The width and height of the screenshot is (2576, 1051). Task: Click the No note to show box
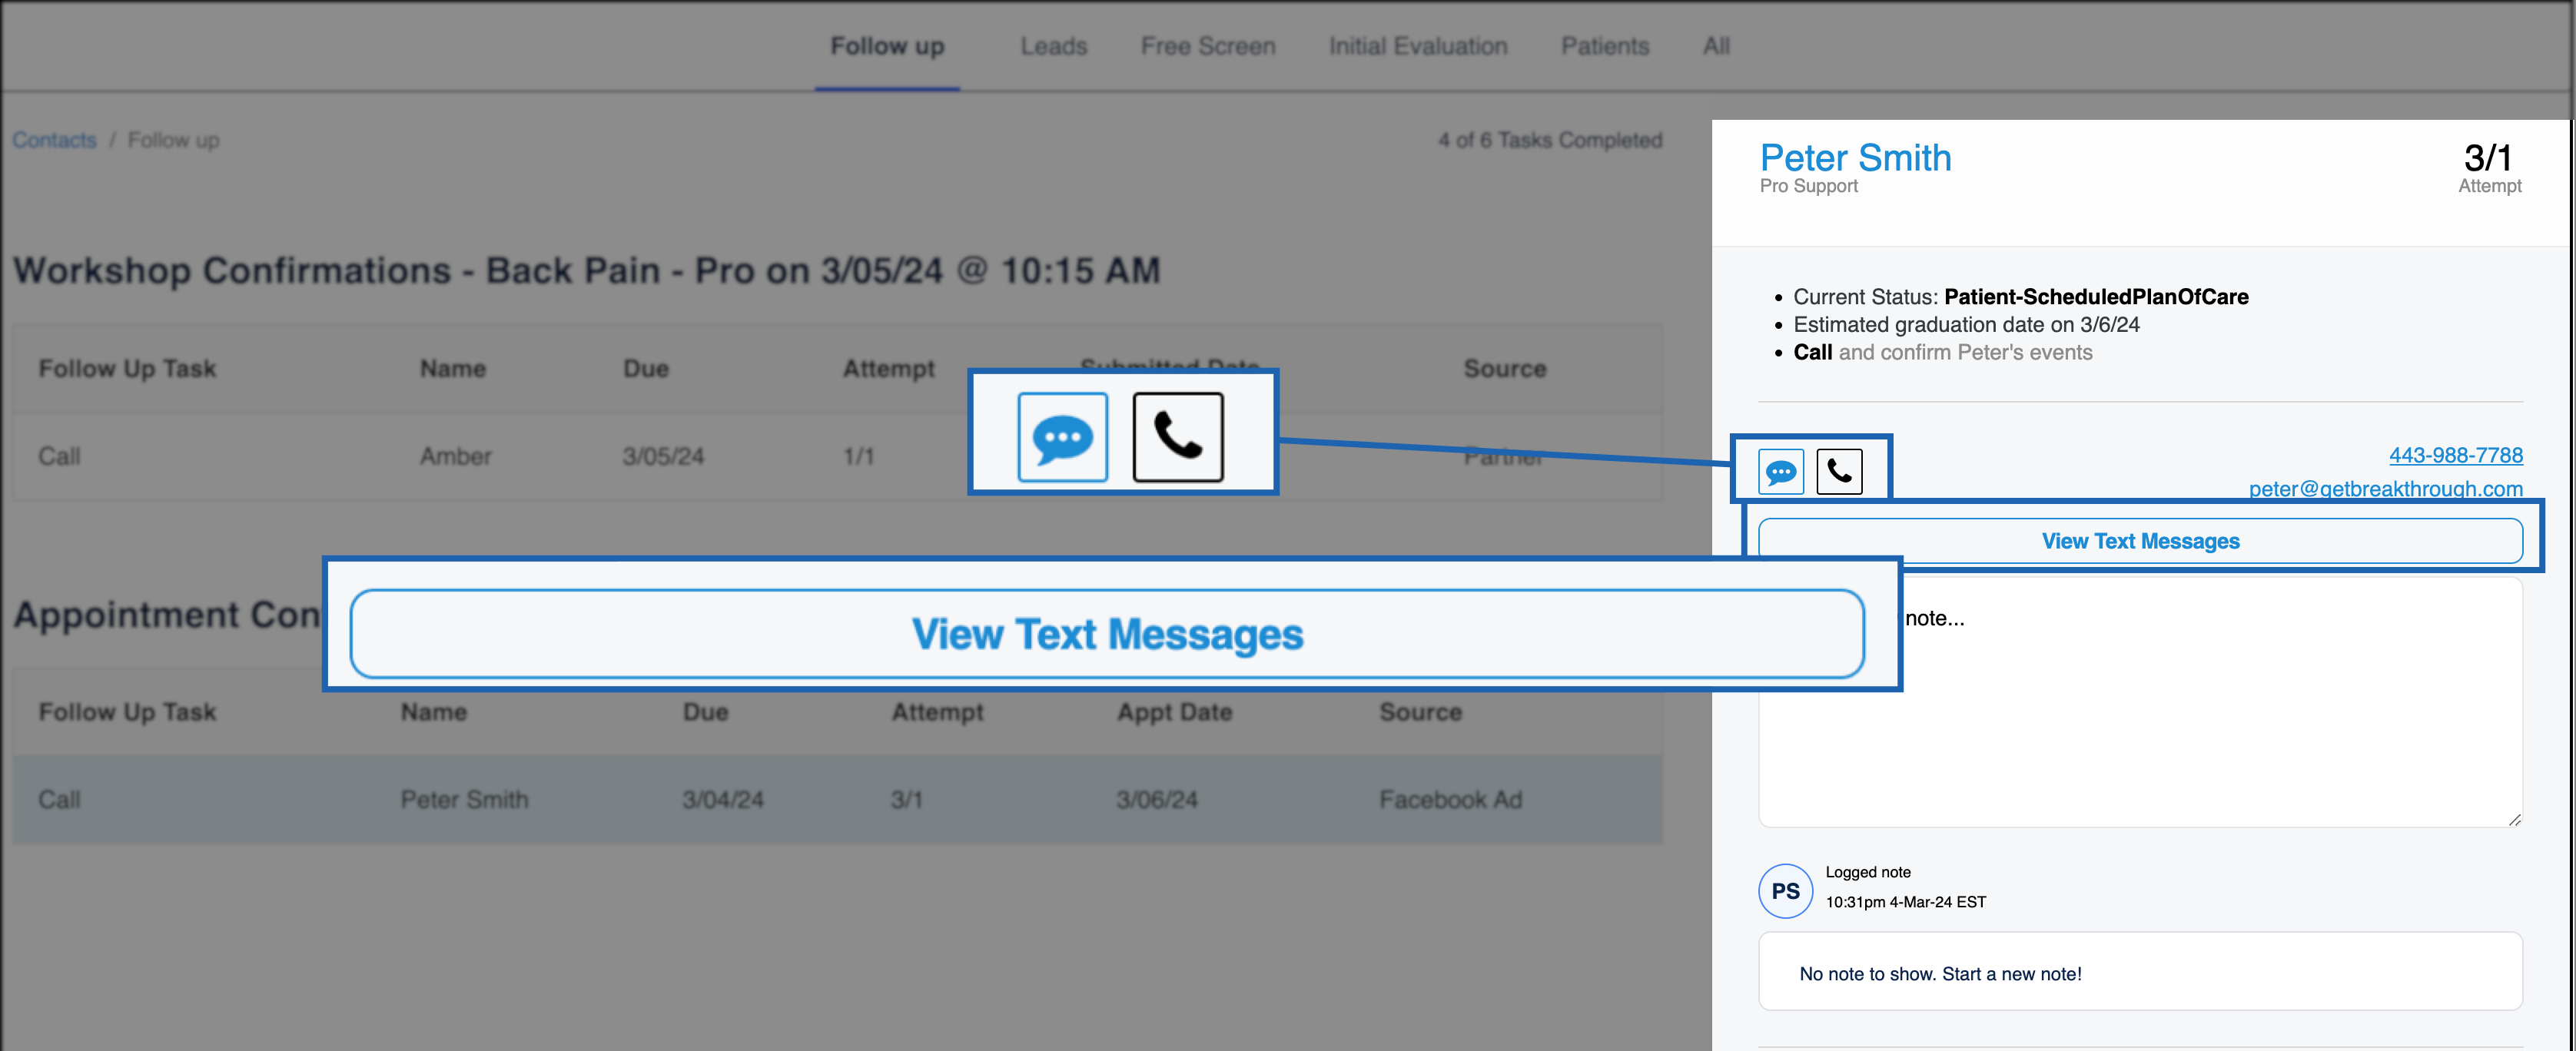coord(2140,973)
